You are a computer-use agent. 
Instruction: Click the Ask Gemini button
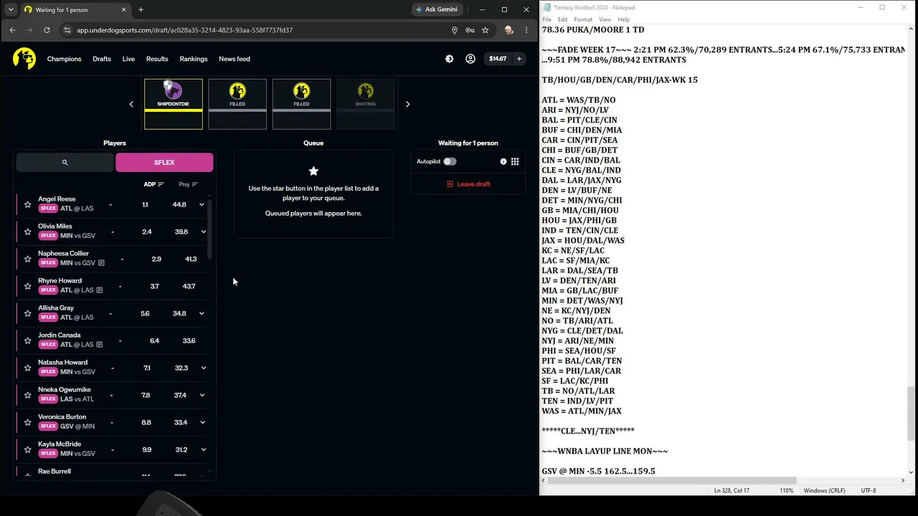[436, 10]
